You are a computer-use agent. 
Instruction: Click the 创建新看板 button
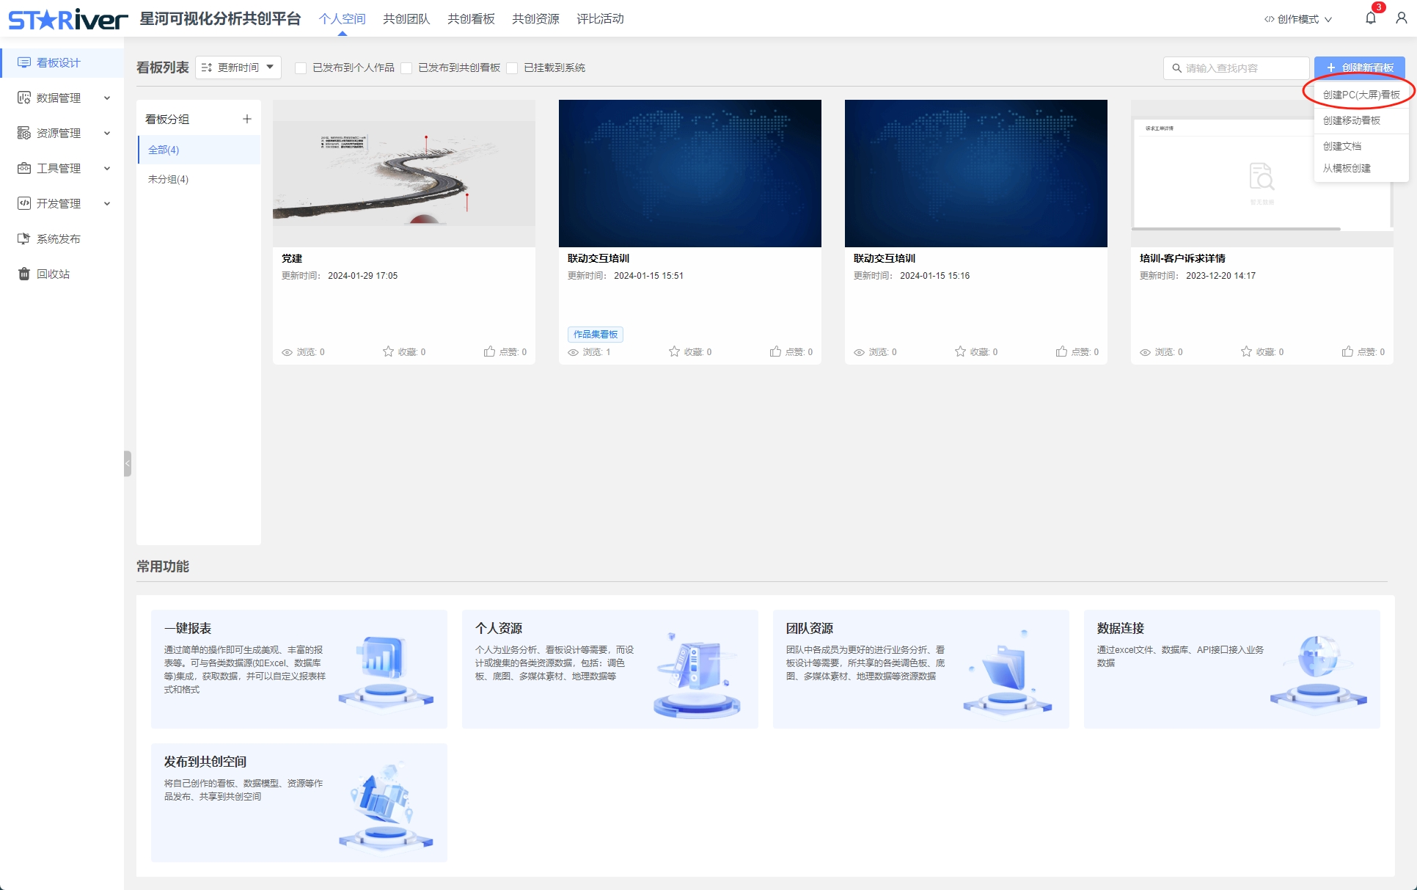1360,68
